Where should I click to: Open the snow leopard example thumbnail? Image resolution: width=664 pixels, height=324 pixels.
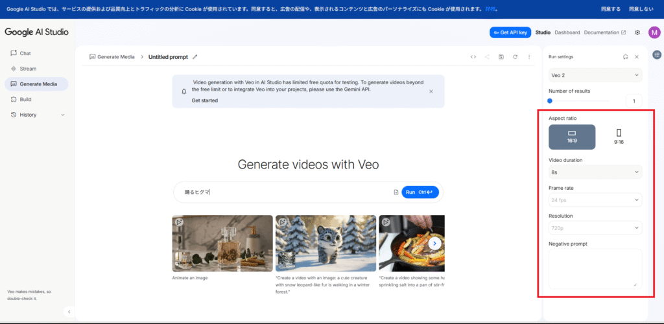(326, 243)
